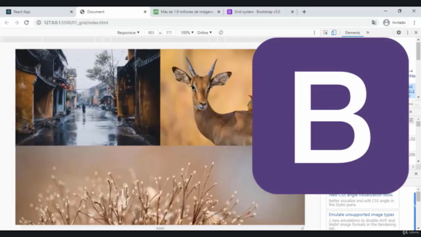Viewport: 421px width, 237px height.
Task: Click the site info icon in address bar
Action: (x=39, y=22)
